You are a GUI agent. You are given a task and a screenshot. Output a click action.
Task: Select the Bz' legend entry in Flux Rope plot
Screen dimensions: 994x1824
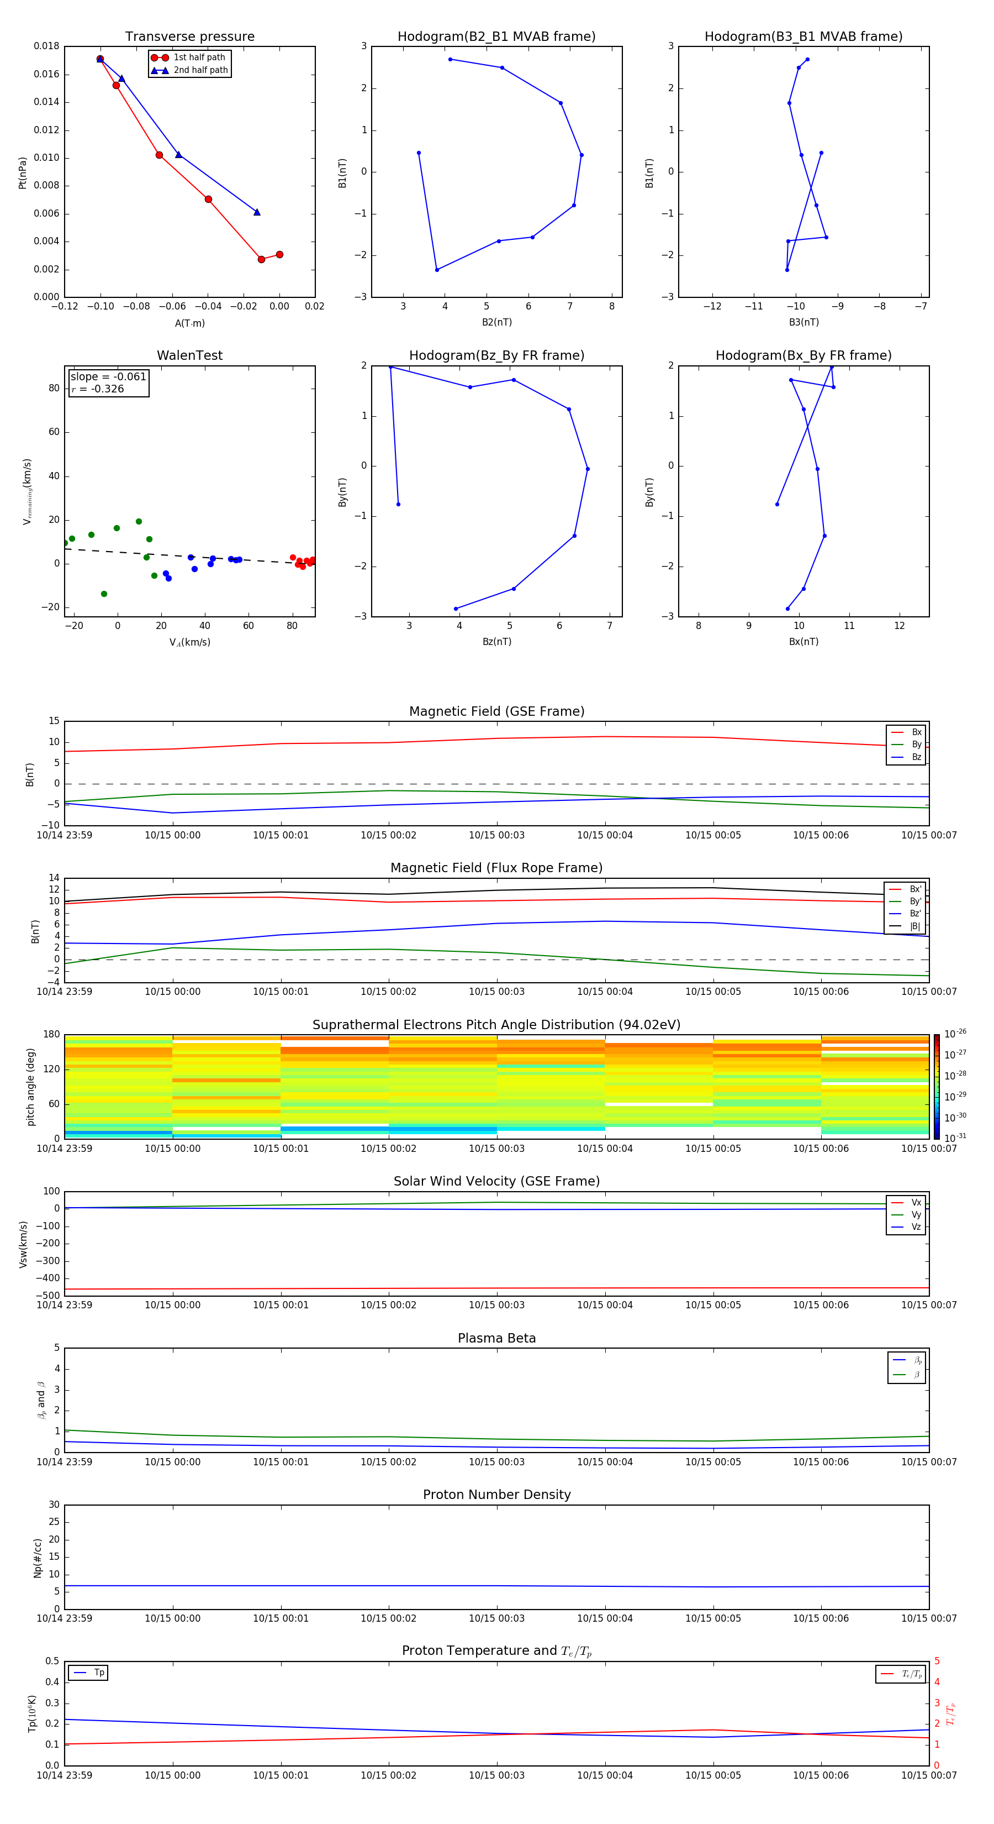tap(905, 914)
